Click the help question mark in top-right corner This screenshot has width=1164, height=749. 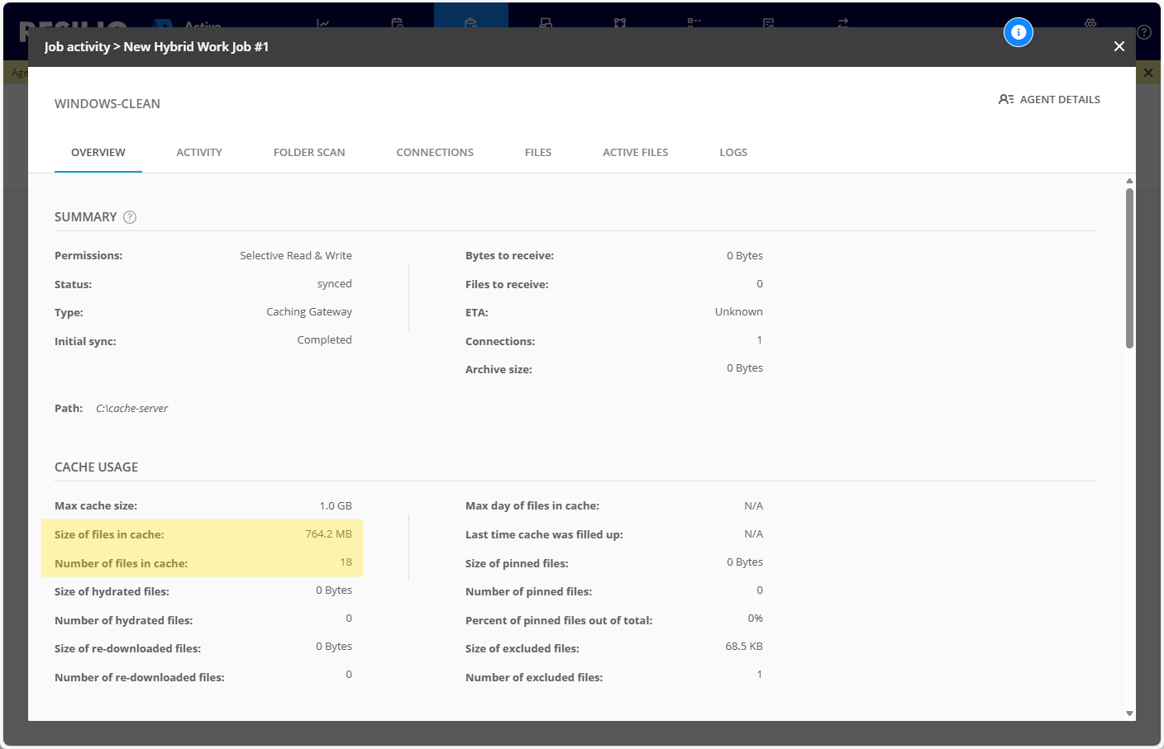[1144, 32]
